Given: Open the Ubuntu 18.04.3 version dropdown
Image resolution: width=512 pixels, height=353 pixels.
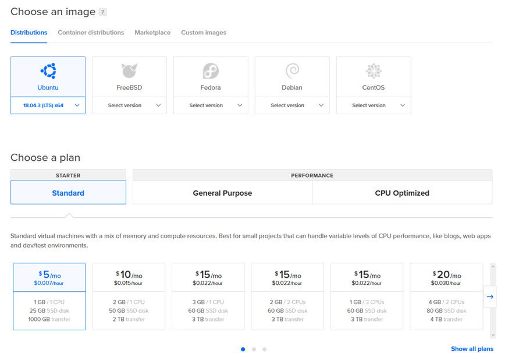Looking at the screenshot, I should pos(48,105).
